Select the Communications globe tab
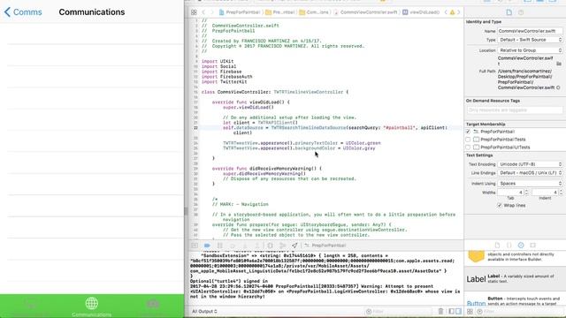The width and height of the screenshot is (566, 318). tap(91, 307)
